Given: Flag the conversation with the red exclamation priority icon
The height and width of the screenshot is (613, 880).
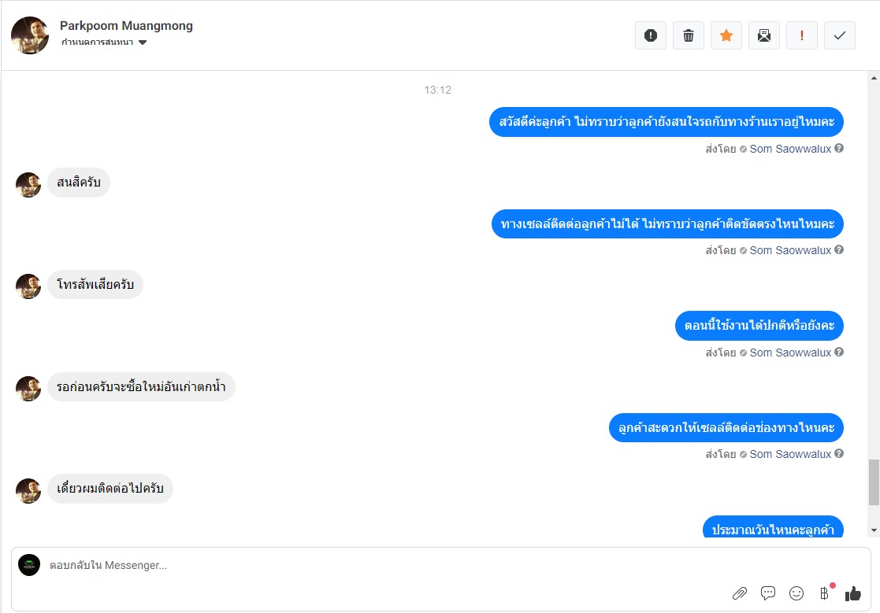Looking at the screenshot, I should click(x=801, y=36).
